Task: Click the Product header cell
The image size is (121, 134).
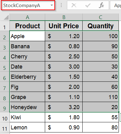Action: (27, 26)
